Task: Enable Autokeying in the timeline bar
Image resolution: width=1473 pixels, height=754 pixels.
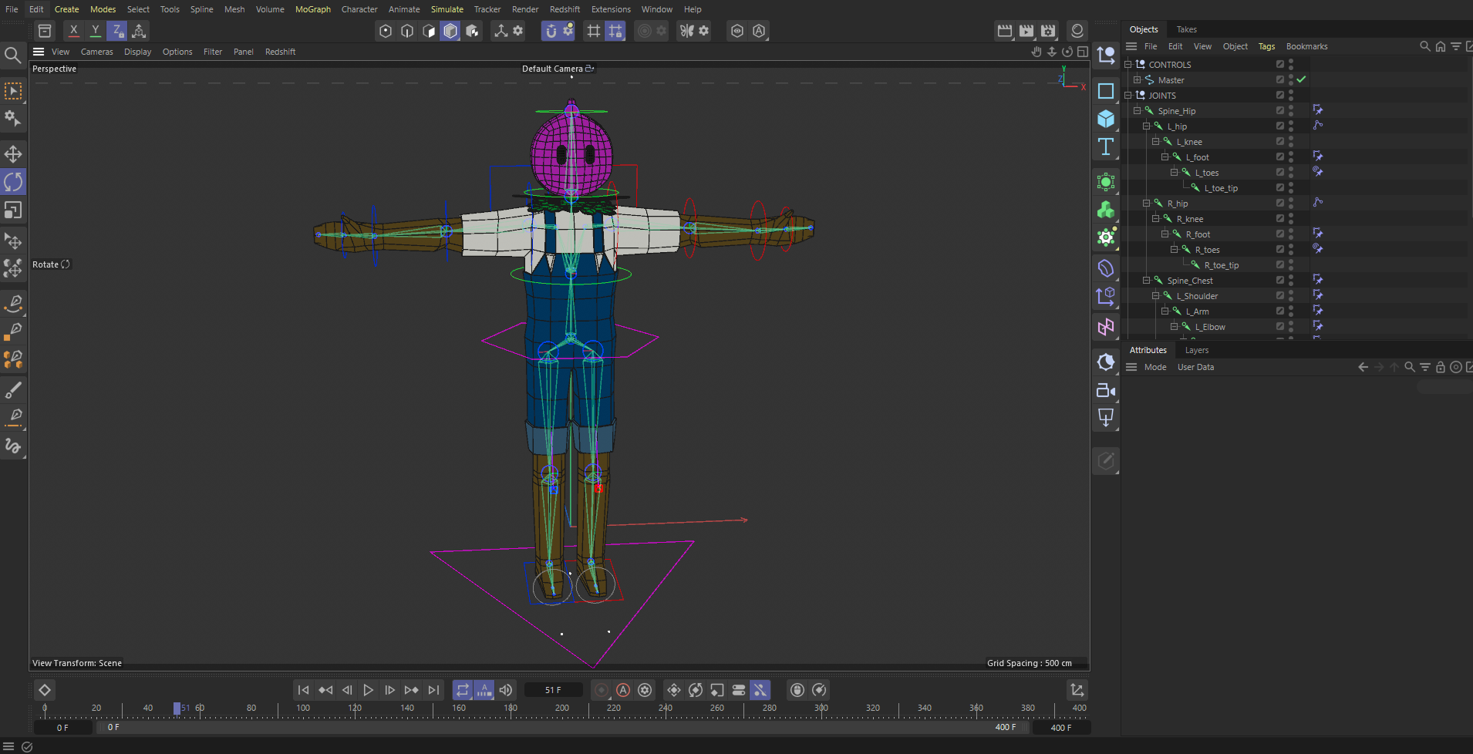Action: click(x=623, y=690)
